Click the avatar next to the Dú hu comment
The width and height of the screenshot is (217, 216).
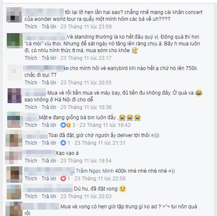click(x=14, y=192)
